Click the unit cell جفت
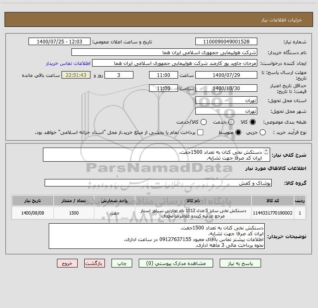Screen dimensions: 318x308 point(114,213)
